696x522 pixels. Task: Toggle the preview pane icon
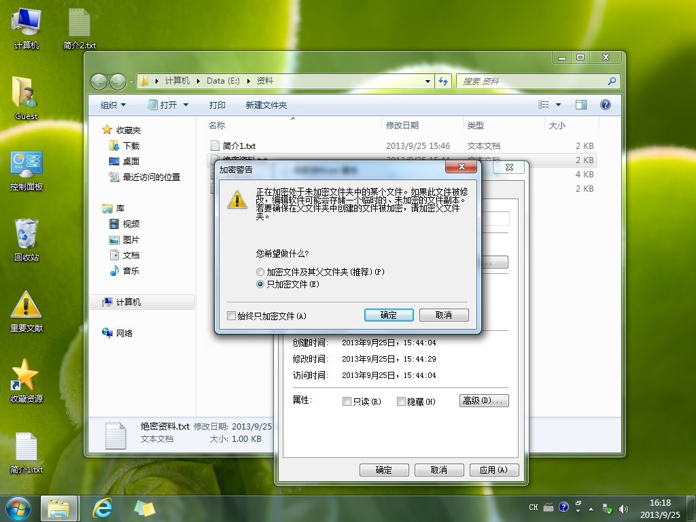pyautogui.click(x=580, y=105)
